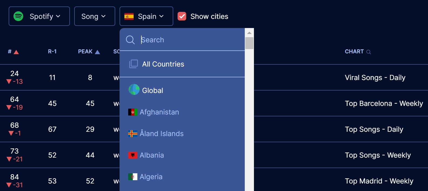Image resolution: width=428 pixels, height=191 pixels.
Task: Click rank 24 cell
Action: 15,74
